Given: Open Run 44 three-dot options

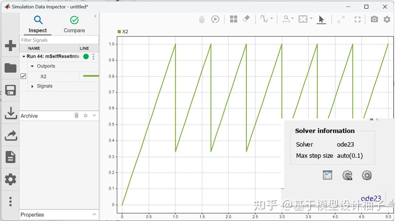Looking at the screenshot, I should point(93,56).
